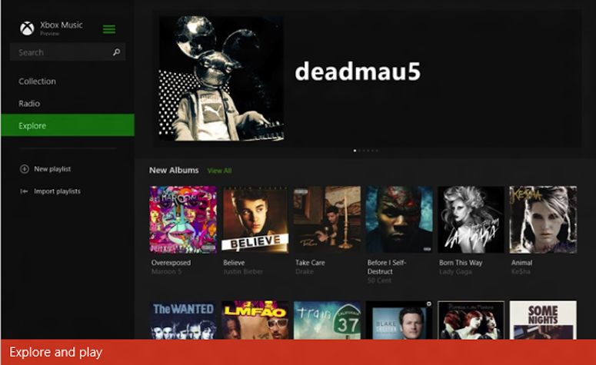596x365 pixels.
Task: Click the Animal album title
Action: point(522,263)
